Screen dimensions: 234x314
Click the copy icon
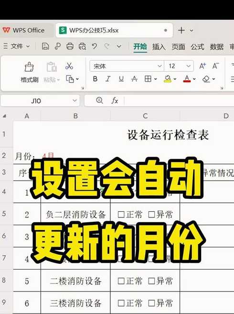[70, 79]
